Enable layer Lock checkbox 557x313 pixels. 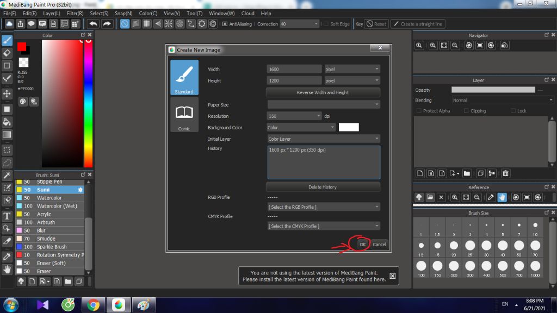click(513, 111)
